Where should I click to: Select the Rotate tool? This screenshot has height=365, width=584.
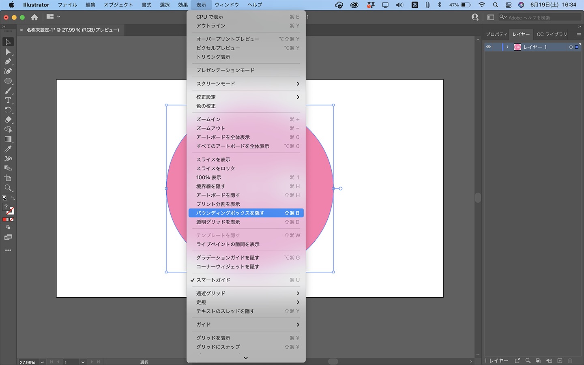[7, 110]
